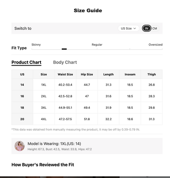Select the IN unit toggle
Viewport: 170px width, 178px height.
tap(147, 29)
